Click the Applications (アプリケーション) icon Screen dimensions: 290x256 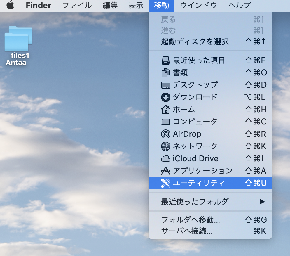[165, 171]
